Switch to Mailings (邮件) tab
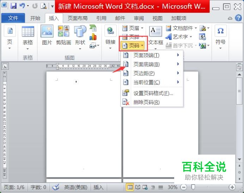244x193 pixels. pyautogui.click(x=120, y=18)
